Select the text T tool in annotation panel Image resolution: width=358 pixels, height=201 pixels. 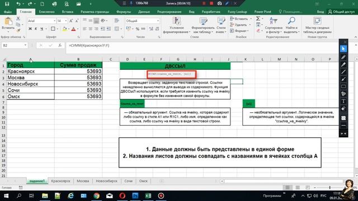coord(343,101)
